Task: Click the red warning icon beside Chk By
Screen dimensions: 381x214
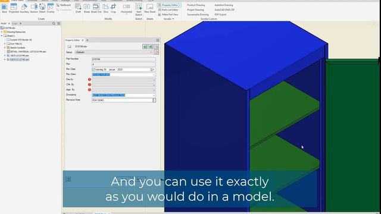Action: (x=89, y=84)
